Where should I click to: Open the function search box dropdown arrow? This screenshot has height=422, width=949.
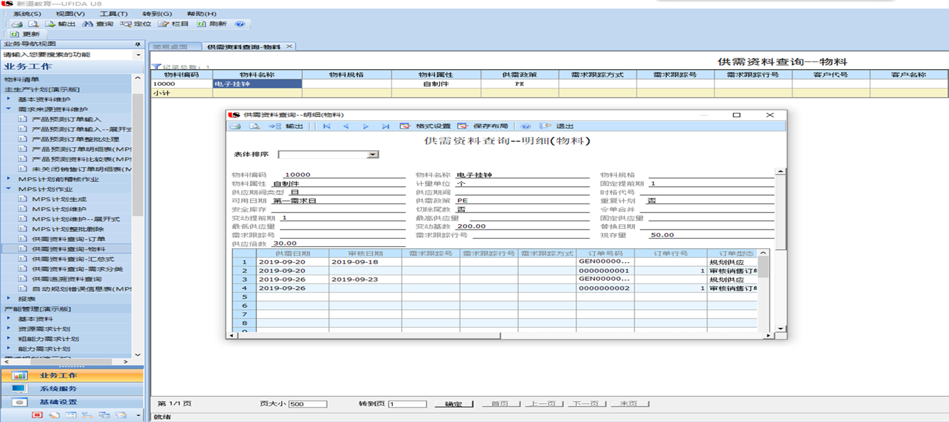pos(138,55)
